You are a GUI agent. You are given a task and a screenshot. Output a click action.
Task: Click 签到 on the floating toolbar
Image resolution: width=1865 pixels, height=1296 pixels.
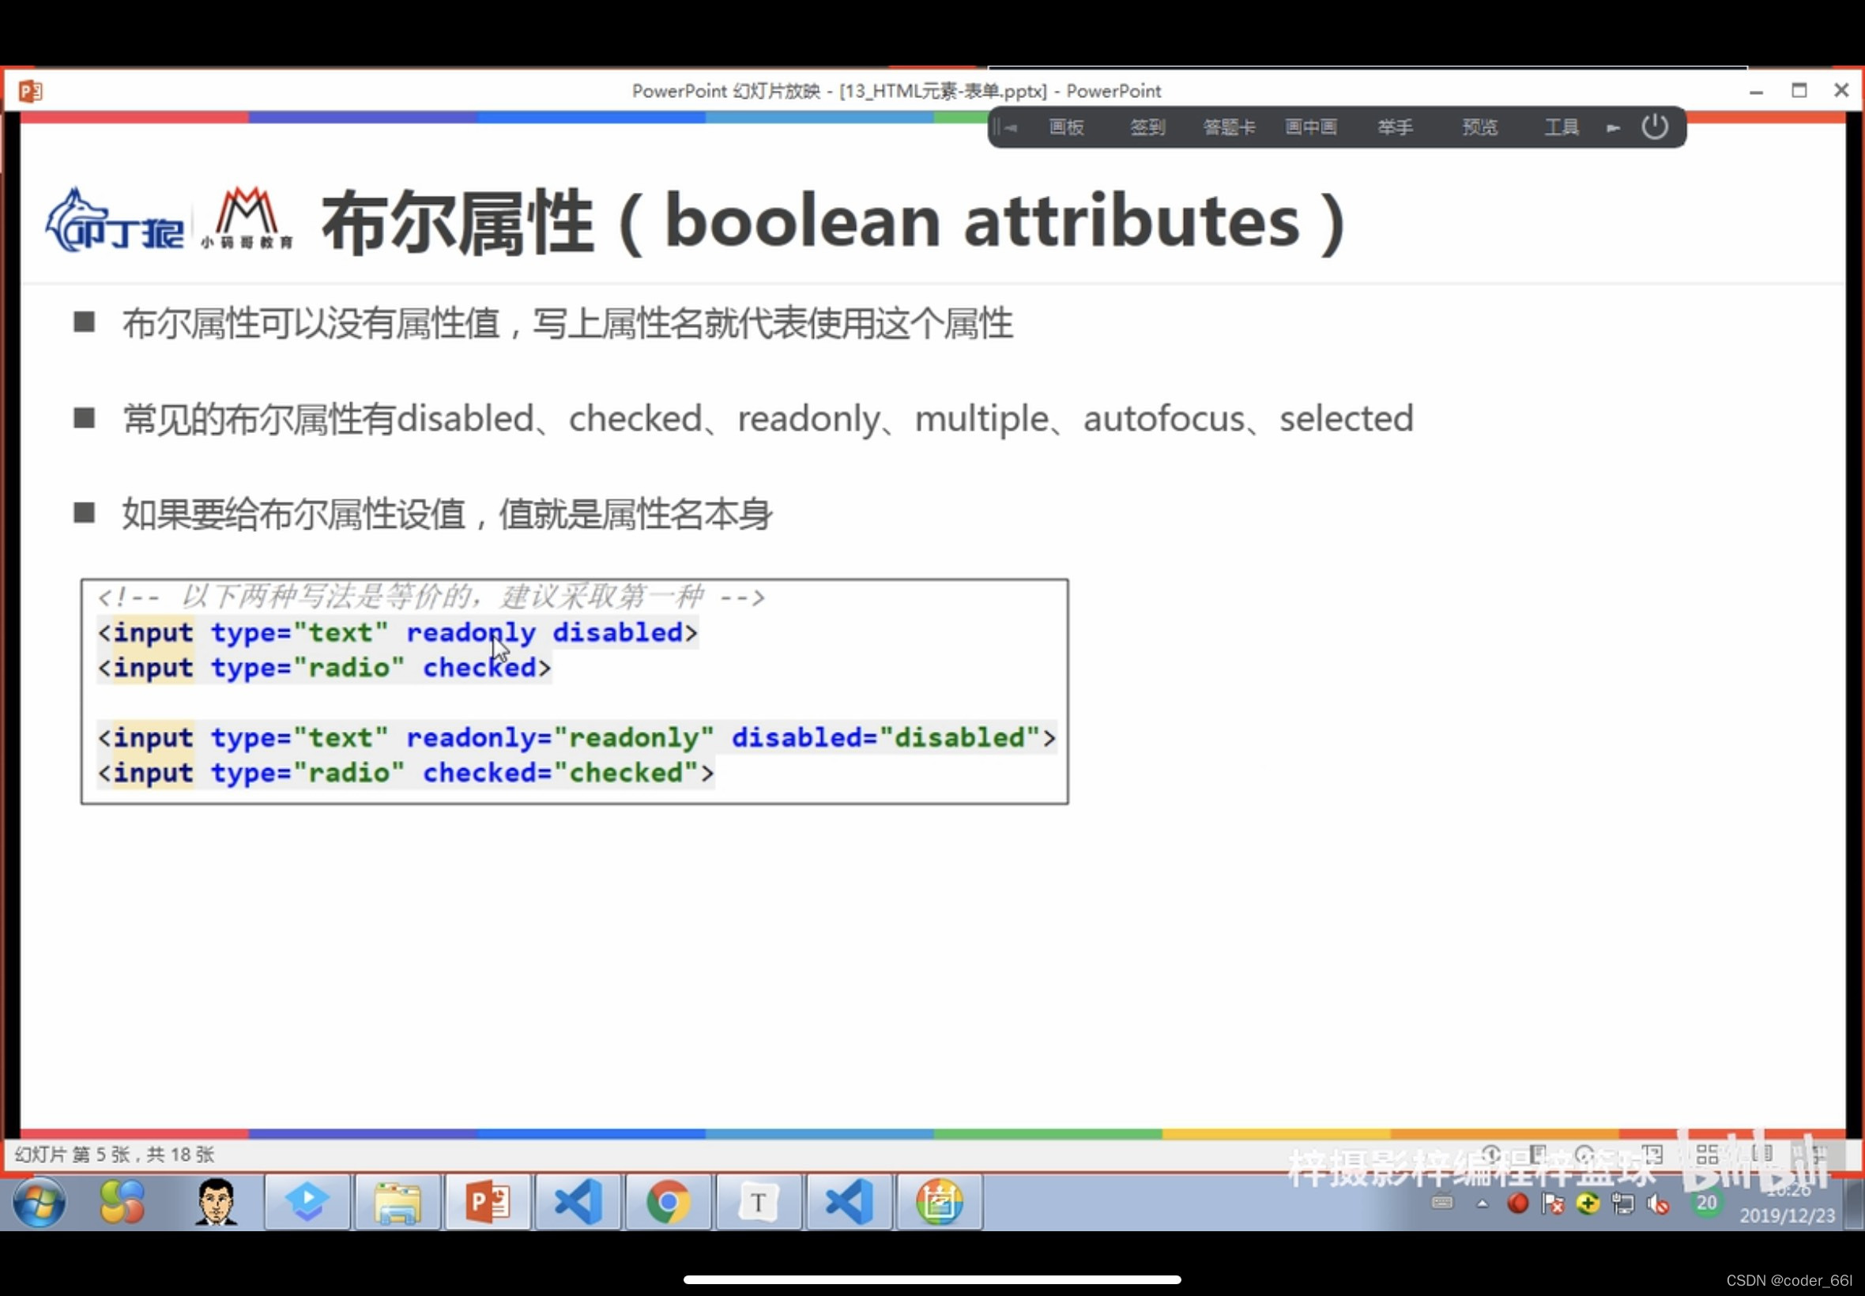(1147, 127)
